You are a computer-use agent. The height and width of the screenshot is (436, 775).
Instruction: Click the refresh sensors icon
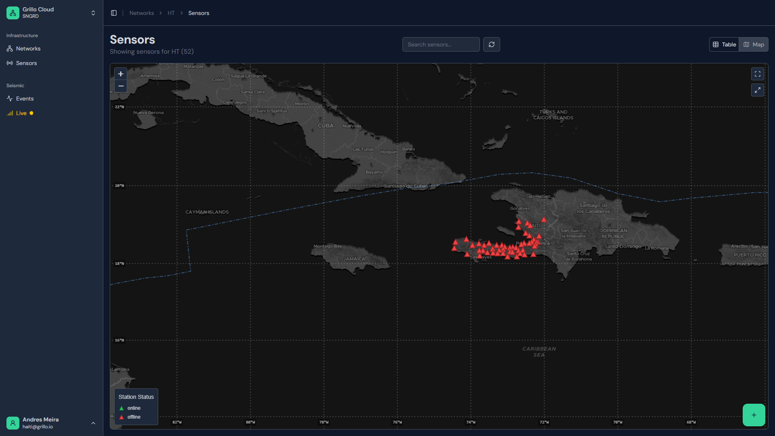coord(491,44)
